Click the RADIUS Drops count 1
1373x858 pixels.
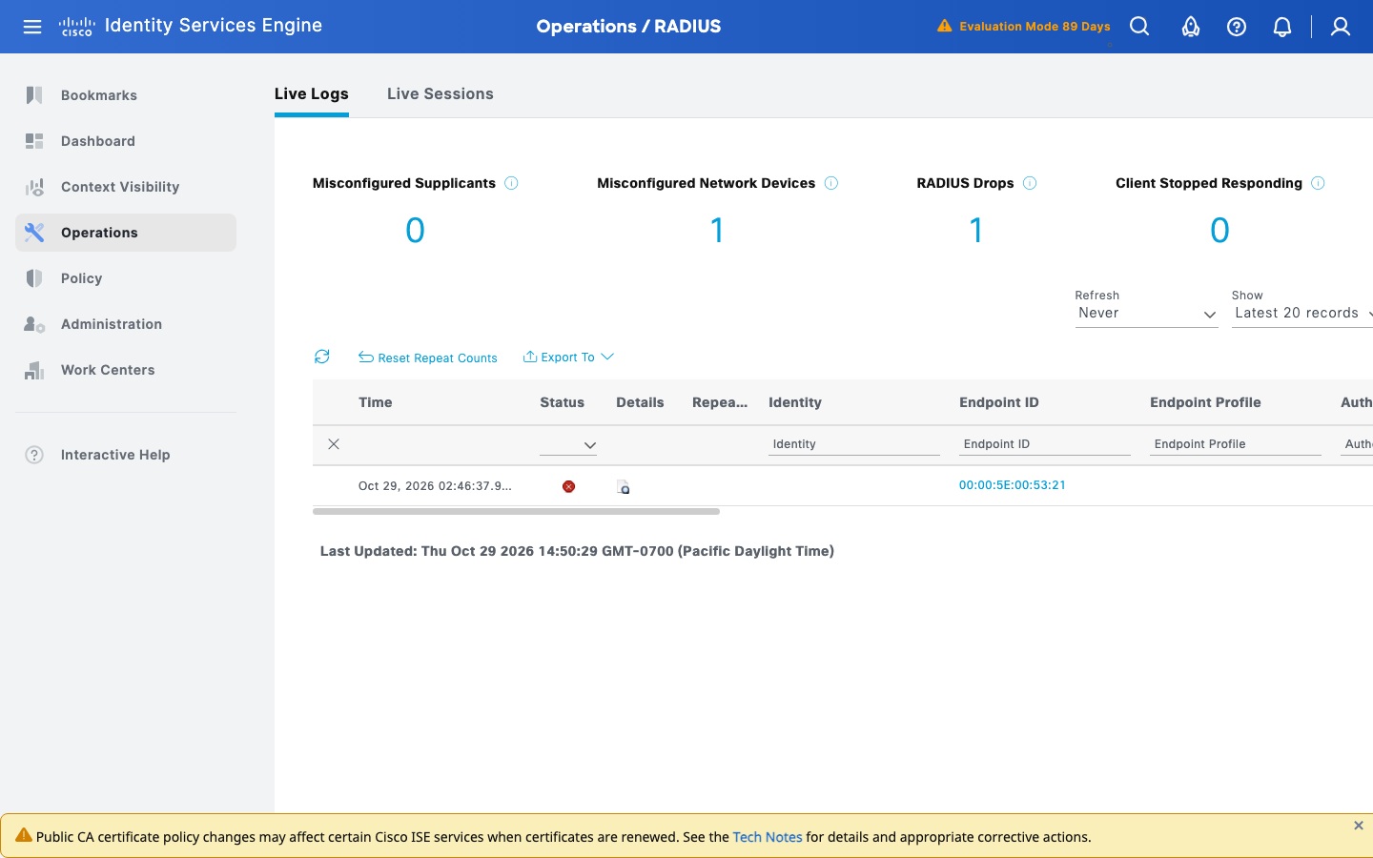point(976,230)
